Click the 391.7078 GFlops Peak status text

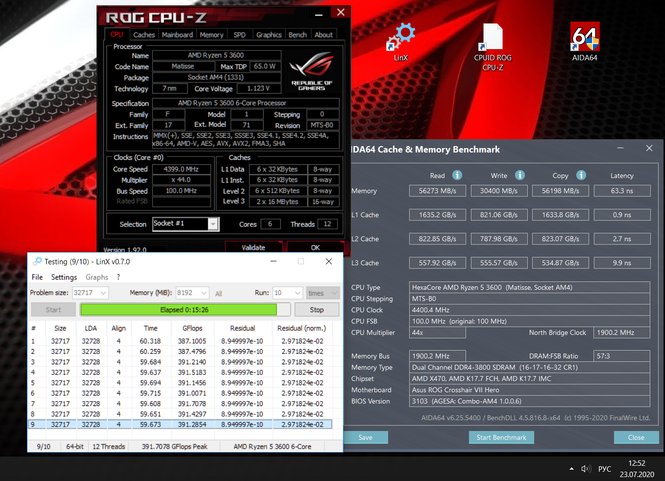pyautogui.click(x=174, y=447)
